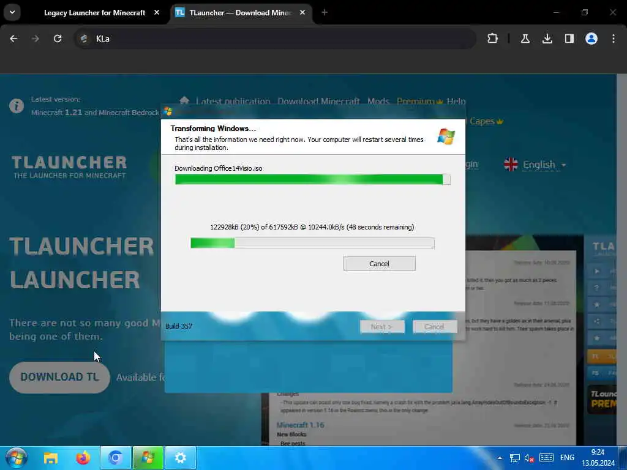The height and width of the screenshot is (470, 627).
Task: Open the Windows Start button
Action: coord(17,458)
